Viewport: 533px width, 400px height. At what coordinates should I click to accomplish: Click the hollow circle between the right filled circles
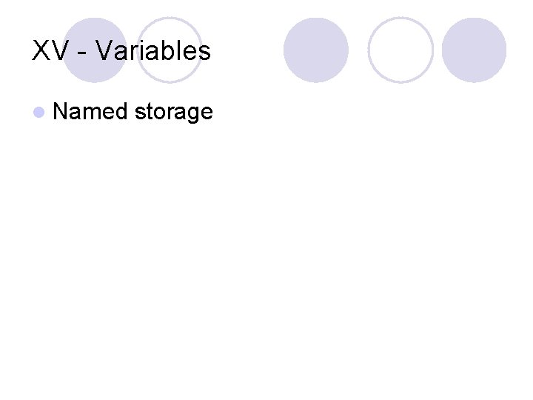pyautogui.click(x=400, y=50)
